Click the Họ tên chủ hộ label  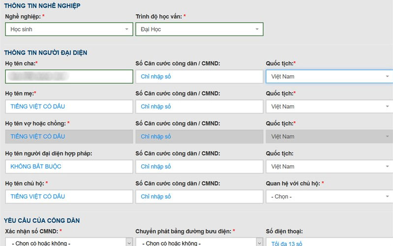pos(27,184)
